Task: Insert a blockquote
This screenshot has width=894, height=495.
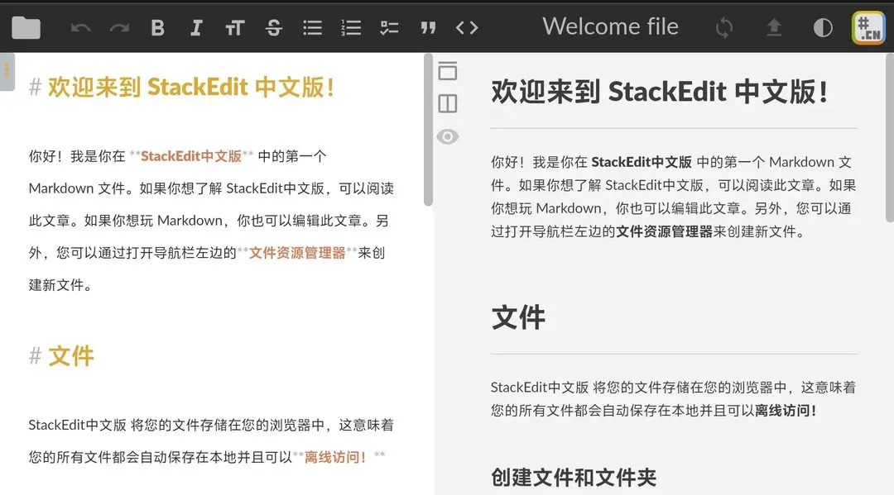Action: click(428, 26)
